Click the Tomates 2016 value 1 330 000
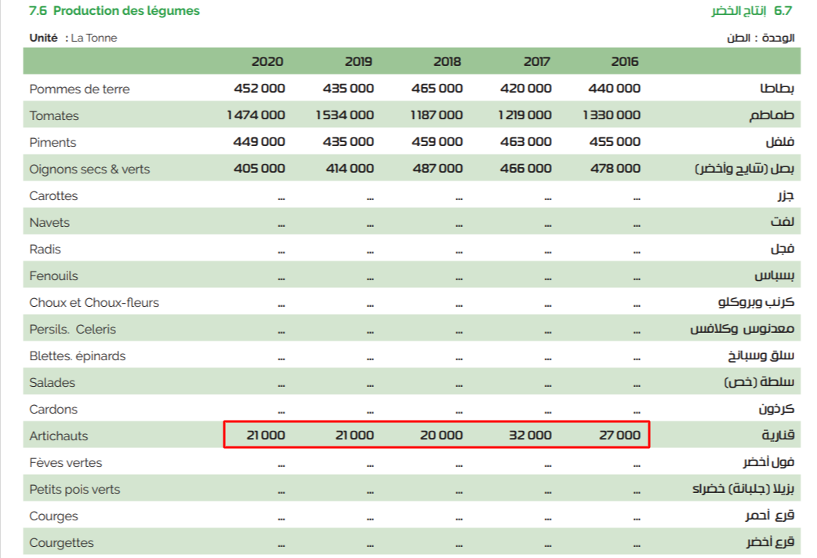 612,115
